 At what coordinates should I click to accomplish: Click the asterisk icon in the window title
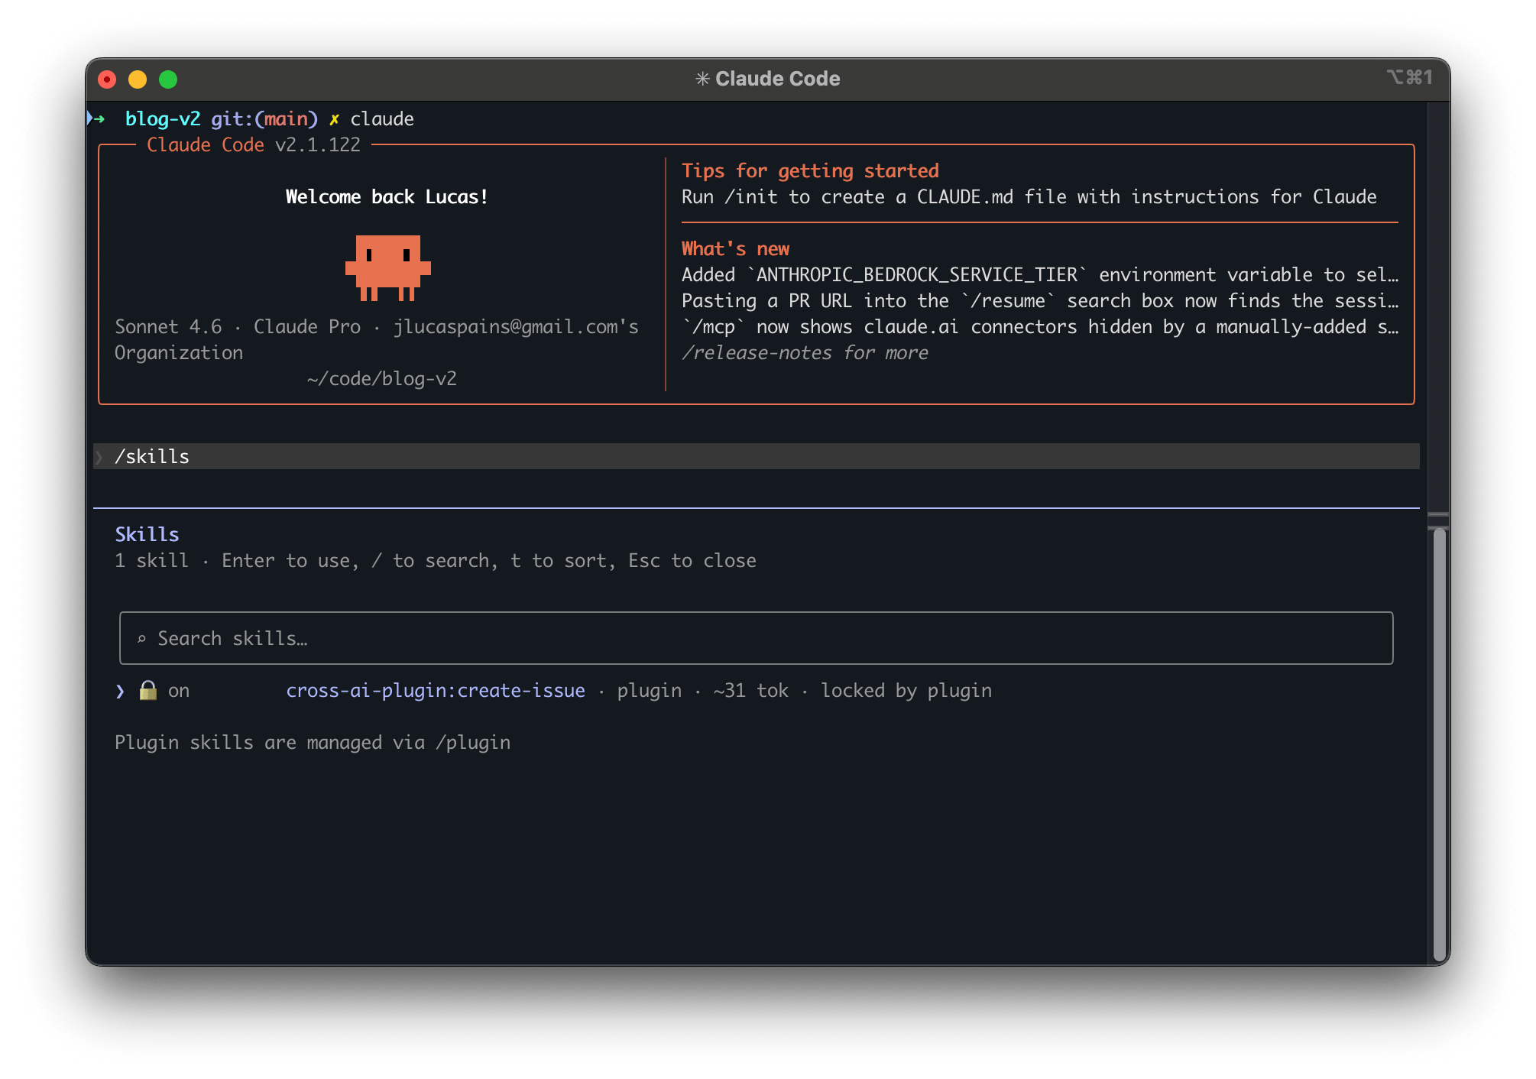click(702, 79)
